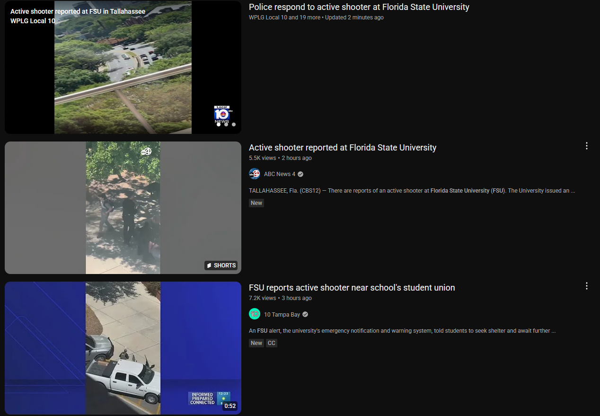Click '7.2K views • 3 hours ago' text
Image resolution: width=600 pixels, height=416 pixels.
pos(280,298)
